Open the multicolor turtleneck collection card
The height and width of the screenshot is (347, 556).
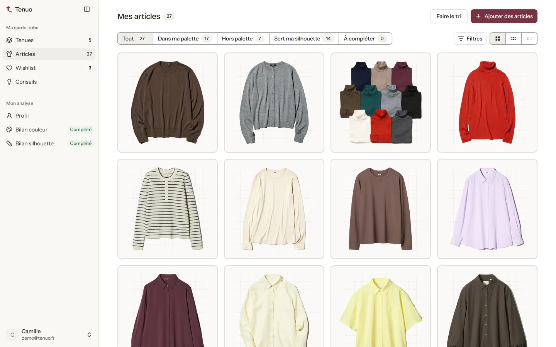[381, 103]
